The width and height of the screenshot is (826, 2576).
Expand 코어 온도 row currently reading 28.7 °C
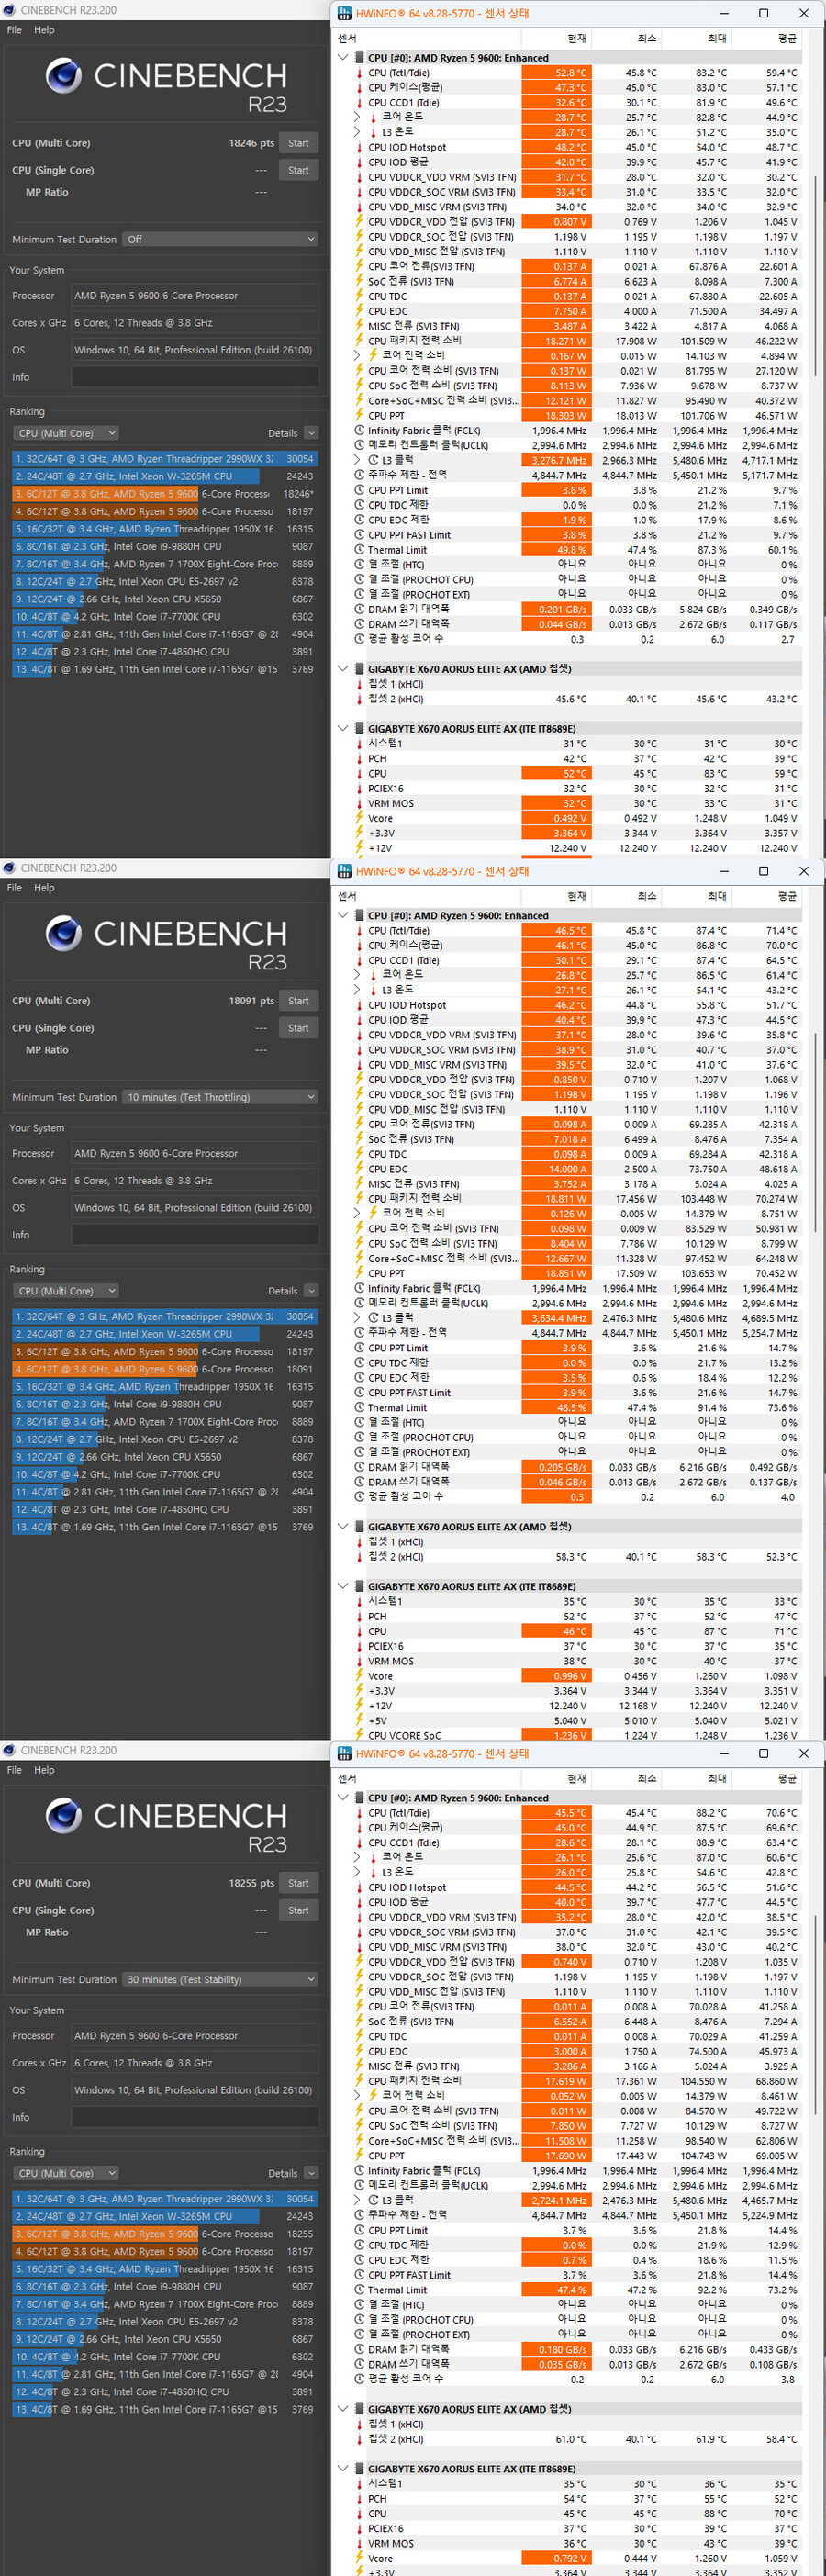(357, 117)
